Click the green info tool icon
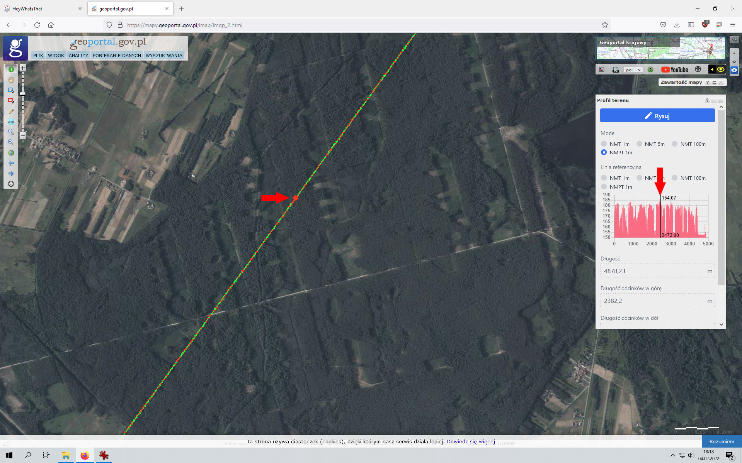Screen dimensions: 742x463 point(11,69)
